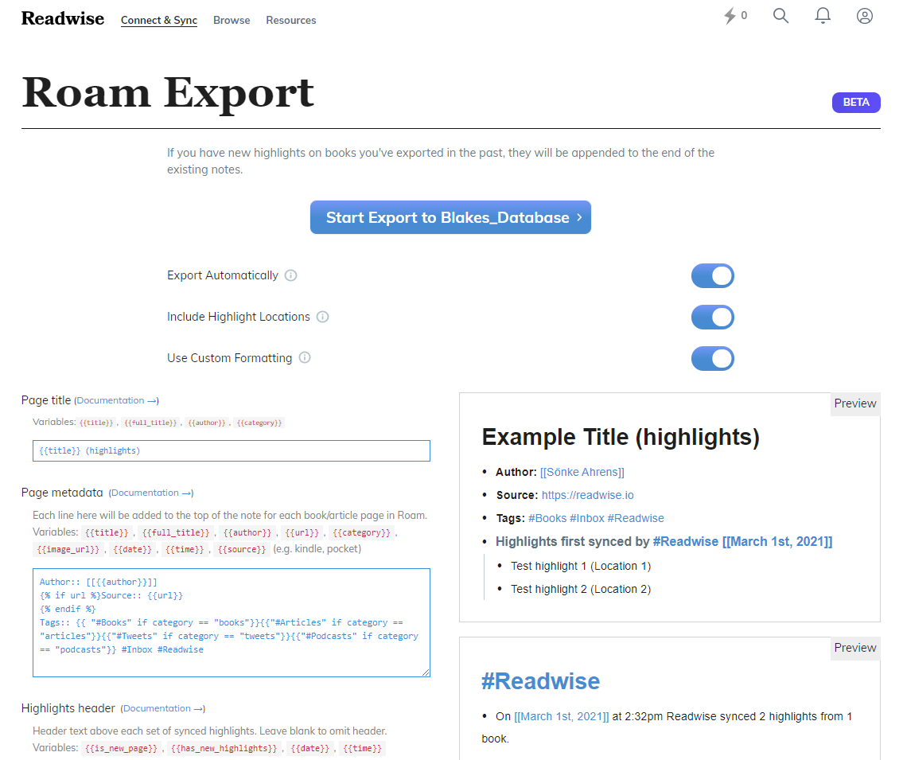Click the {{url}} metadata variable

pyautogui.click(x=302, y=532)
